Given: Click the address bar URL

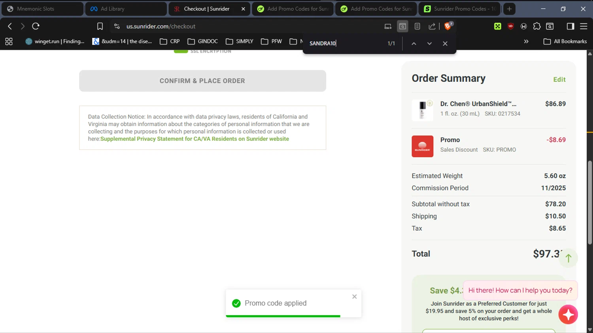Looking at the screenshot, I should click(x=161, y=26).
